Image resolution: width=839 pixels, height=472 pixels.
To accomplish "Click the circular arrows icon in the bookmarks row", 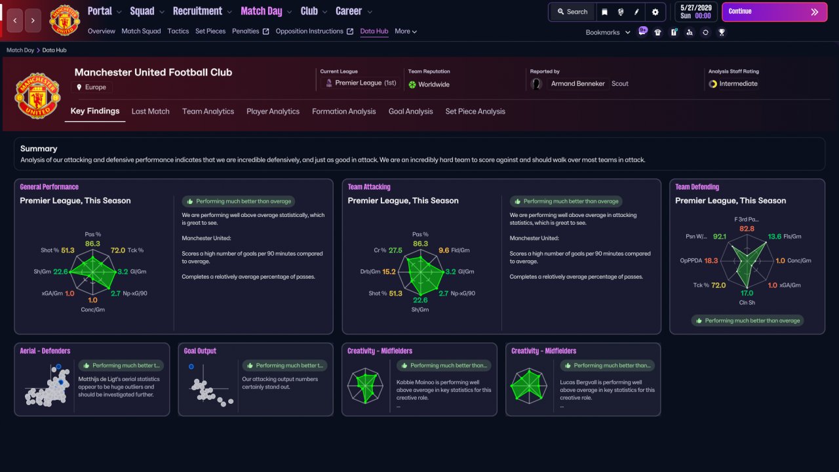I will point(705,32).
